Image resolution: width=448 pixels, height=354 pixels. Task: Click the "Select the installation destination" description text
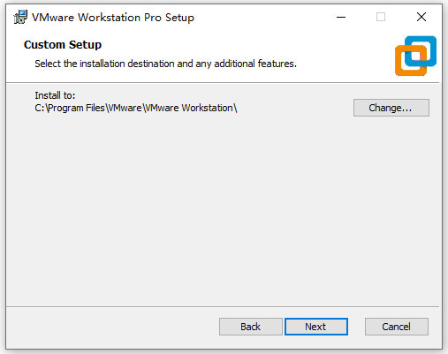[165, 64]
